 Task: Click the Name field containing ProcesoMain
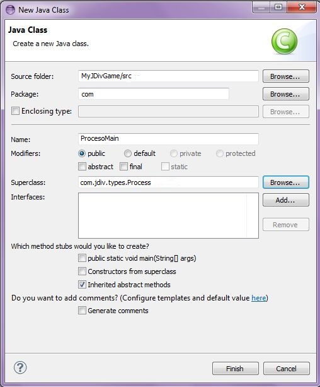168,139
